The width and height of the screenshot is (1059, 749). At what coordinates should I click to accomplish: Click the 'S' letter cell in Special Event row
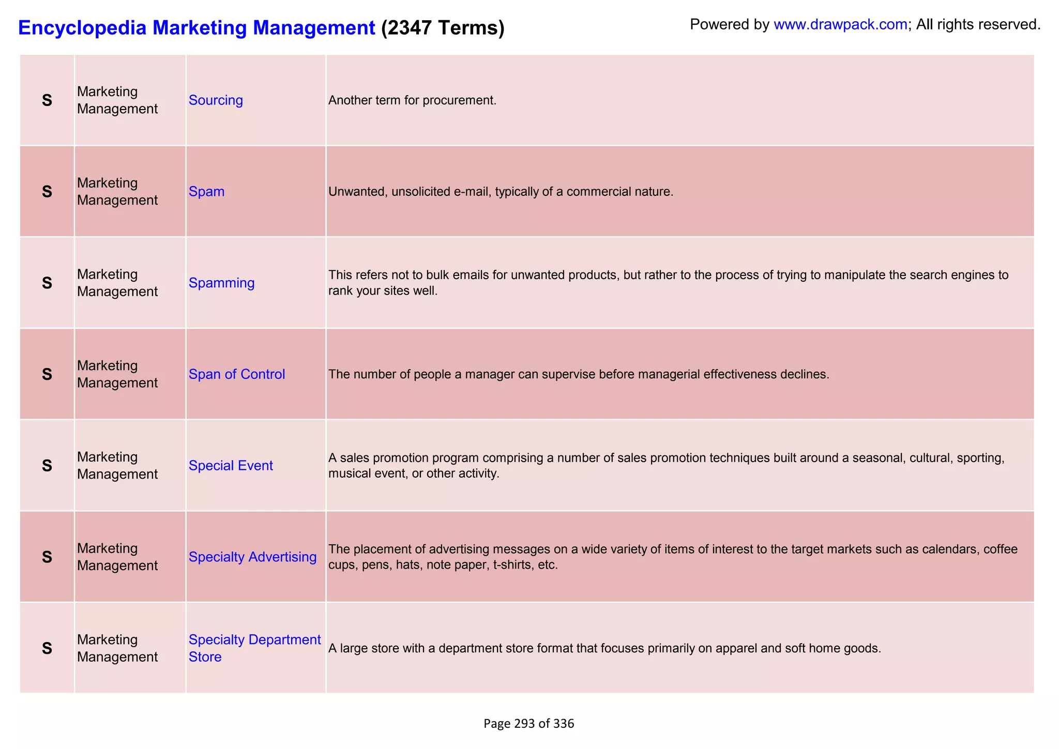47,466
